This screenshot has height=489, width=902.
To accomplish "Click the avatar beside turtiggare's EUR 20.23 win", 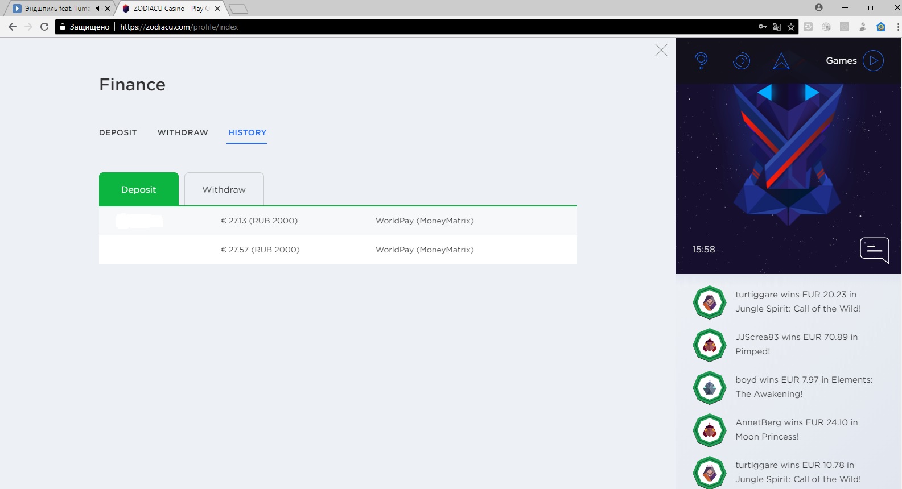I will (710, 302).
